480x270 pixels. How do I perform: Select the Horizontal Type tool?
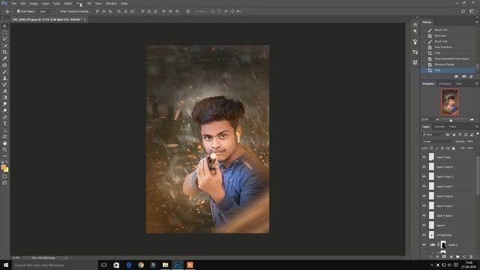4,124
